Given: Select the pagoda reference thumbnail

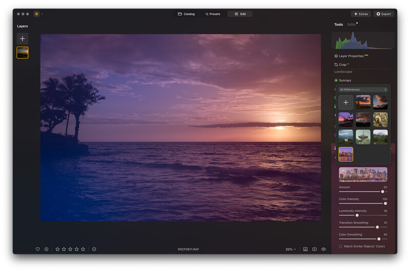Looking at the screenshot, I should tap(363, 137).
